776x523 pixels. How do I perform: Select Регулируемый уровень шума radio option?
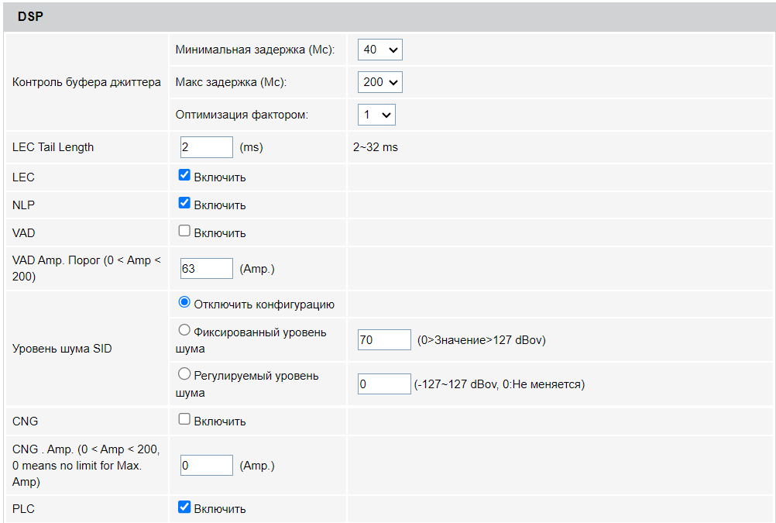tap(184, 374)
